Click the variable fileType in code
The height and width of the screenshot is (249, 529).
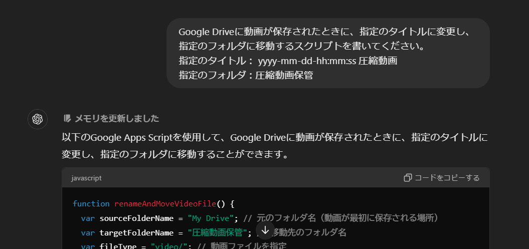click(118, 246)
